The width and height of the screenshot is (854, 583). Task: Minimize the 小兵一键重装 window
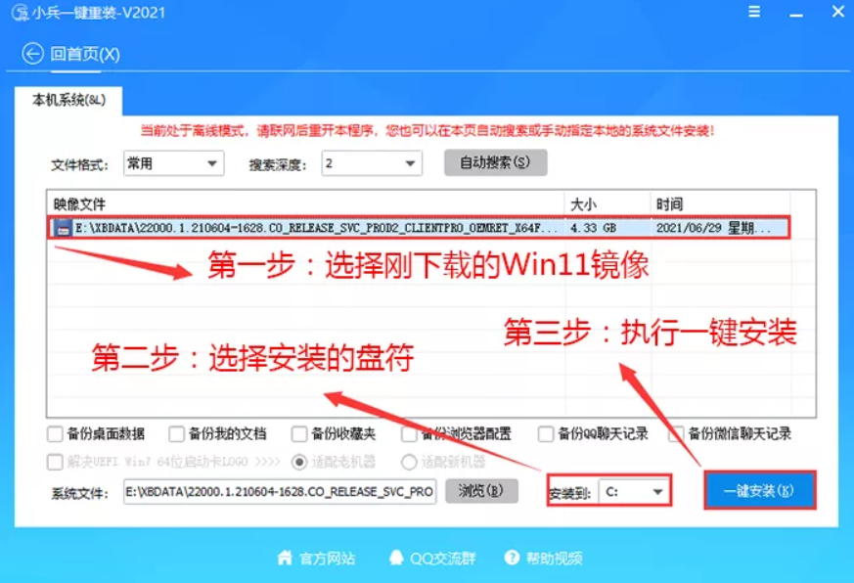pyautogui.click(x=793, y=15)
